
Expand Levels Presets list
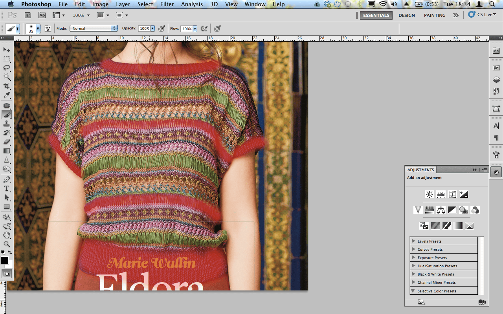(x=413, y=241)
